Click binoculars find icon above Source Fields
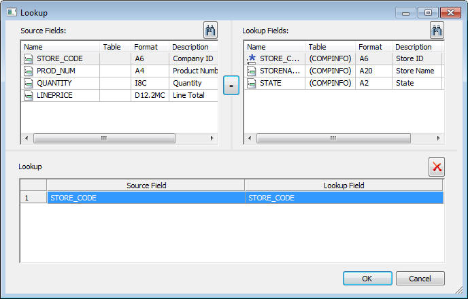 coord(210,30)
